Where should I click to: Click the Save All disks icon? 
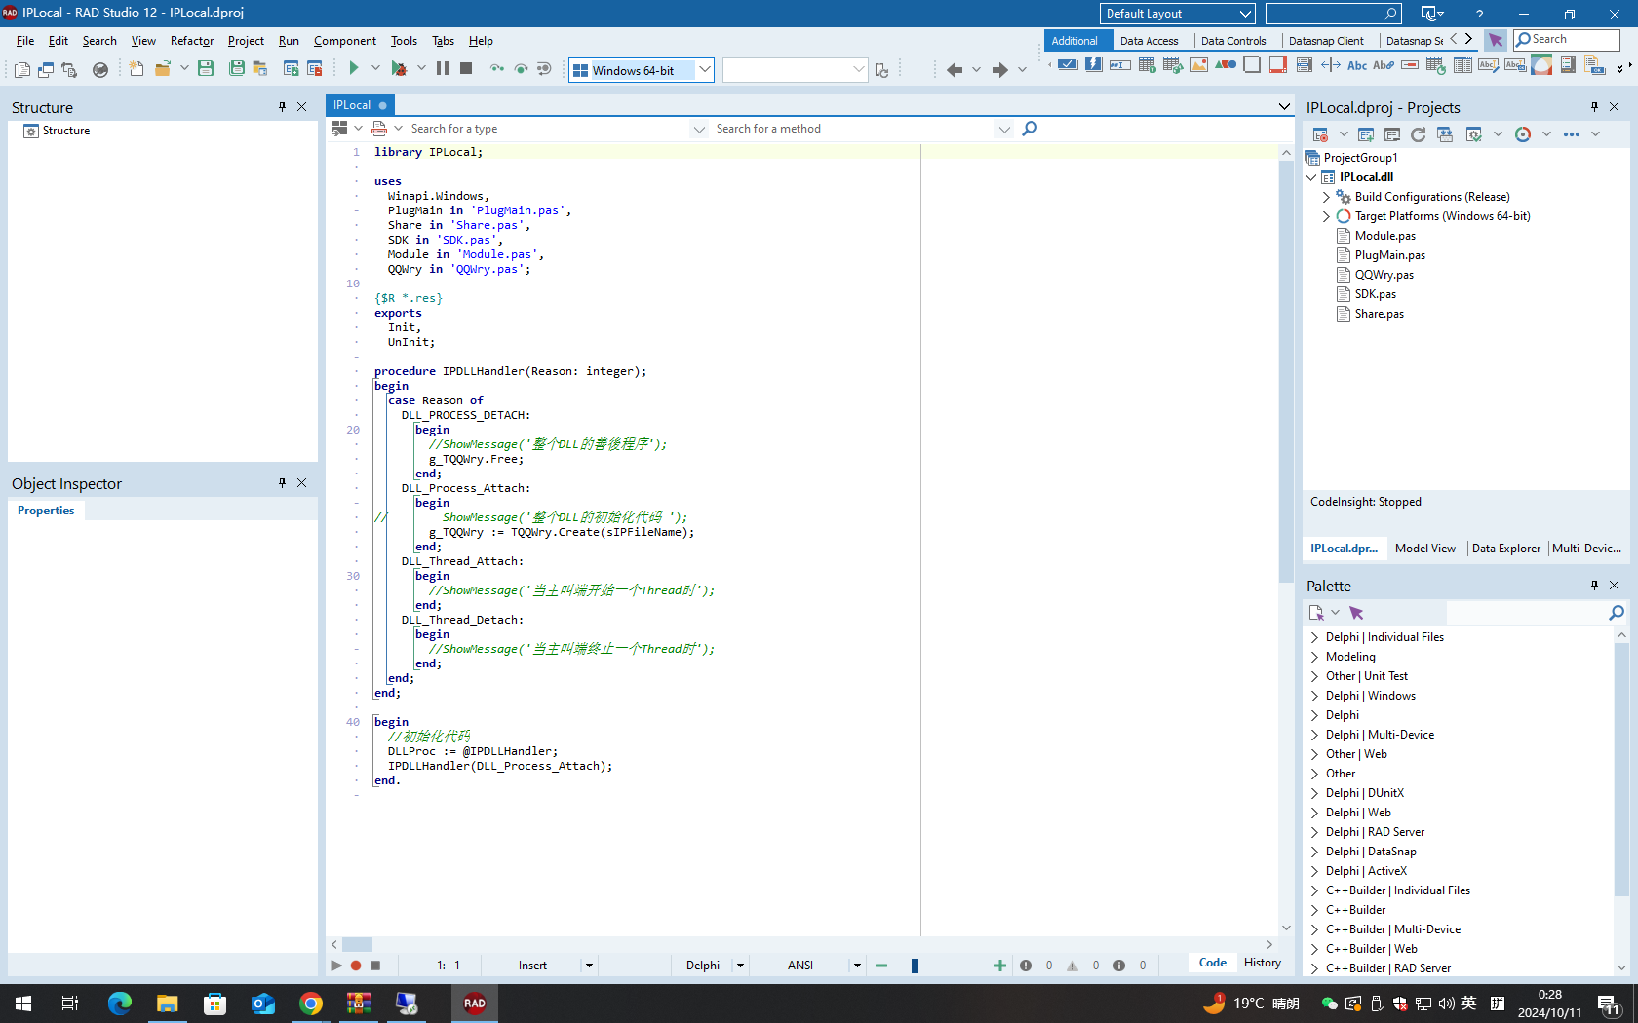237,68
